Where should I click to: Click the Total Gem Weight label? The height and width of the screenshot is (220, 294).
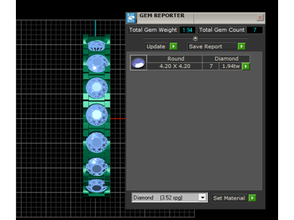[x=153, y=30]
